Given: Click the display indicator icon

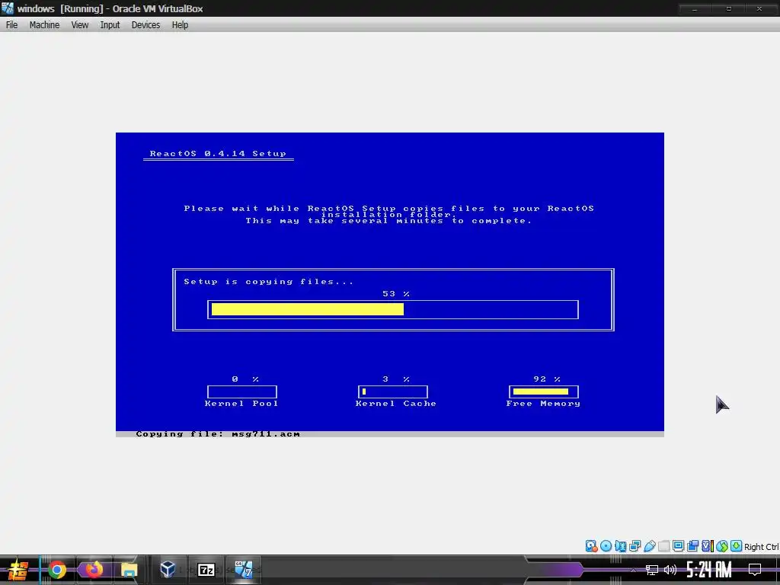Looking at the screenshot, I should [x=679, y=546].
